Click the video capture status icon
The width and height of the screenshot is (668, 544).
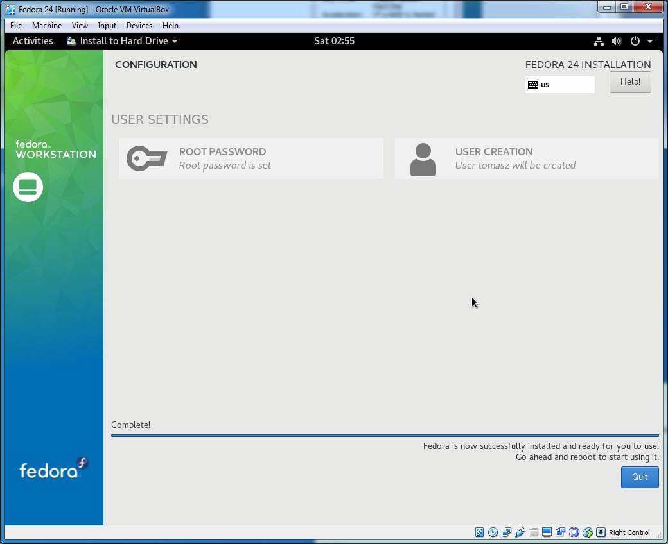[560, 532]
